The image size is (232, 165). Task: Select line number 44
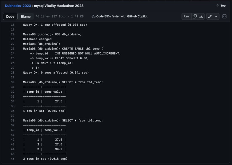13,149
